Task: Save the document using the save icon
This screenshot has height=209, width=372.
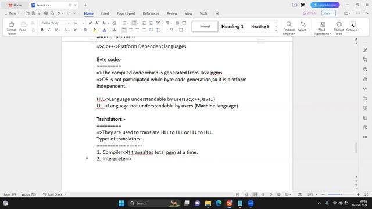Action: click(34, 13)
